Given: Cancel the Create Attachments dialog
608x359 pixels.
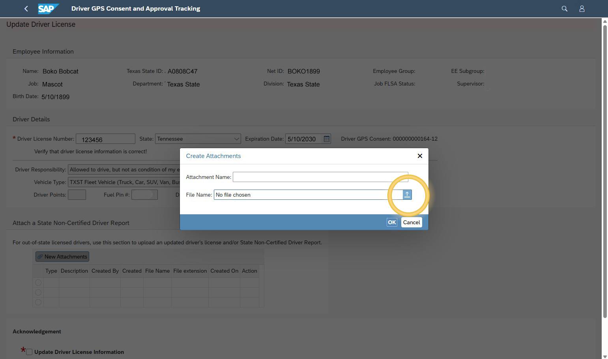Looking at the screenshot, I should [x=411, y=222].
